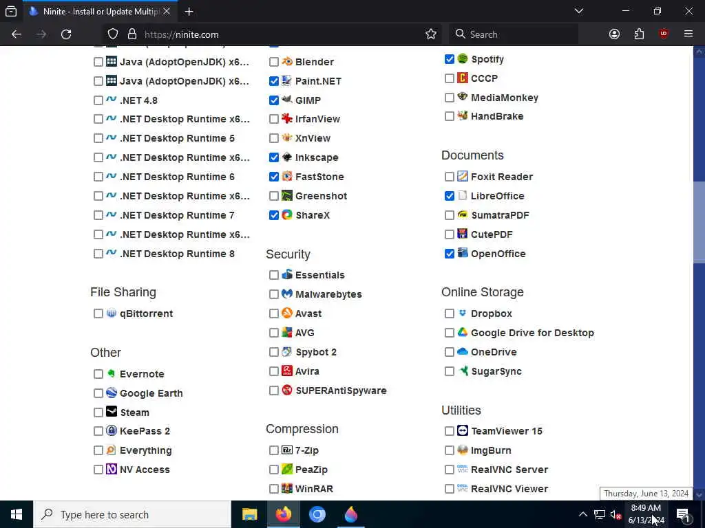Uncheck the LibreOffice checkbox

[x=449, y=196]
